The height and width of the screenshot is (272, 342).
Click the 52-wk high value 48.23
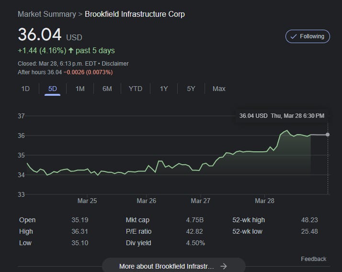click(309, 220)
